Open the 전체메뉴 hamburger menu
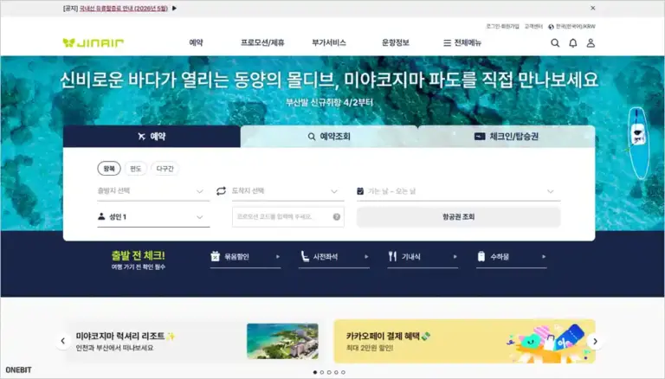The image size is (665, 379). coord(462,42)
